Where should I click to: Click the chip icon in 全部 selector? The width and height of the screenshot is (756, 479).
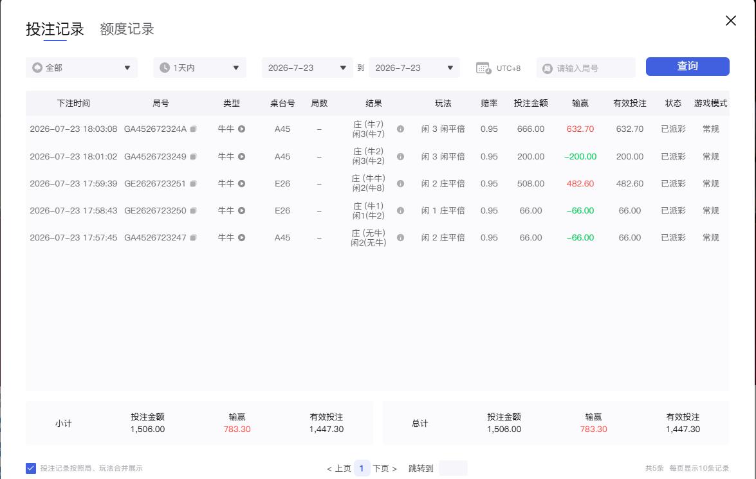37,68
